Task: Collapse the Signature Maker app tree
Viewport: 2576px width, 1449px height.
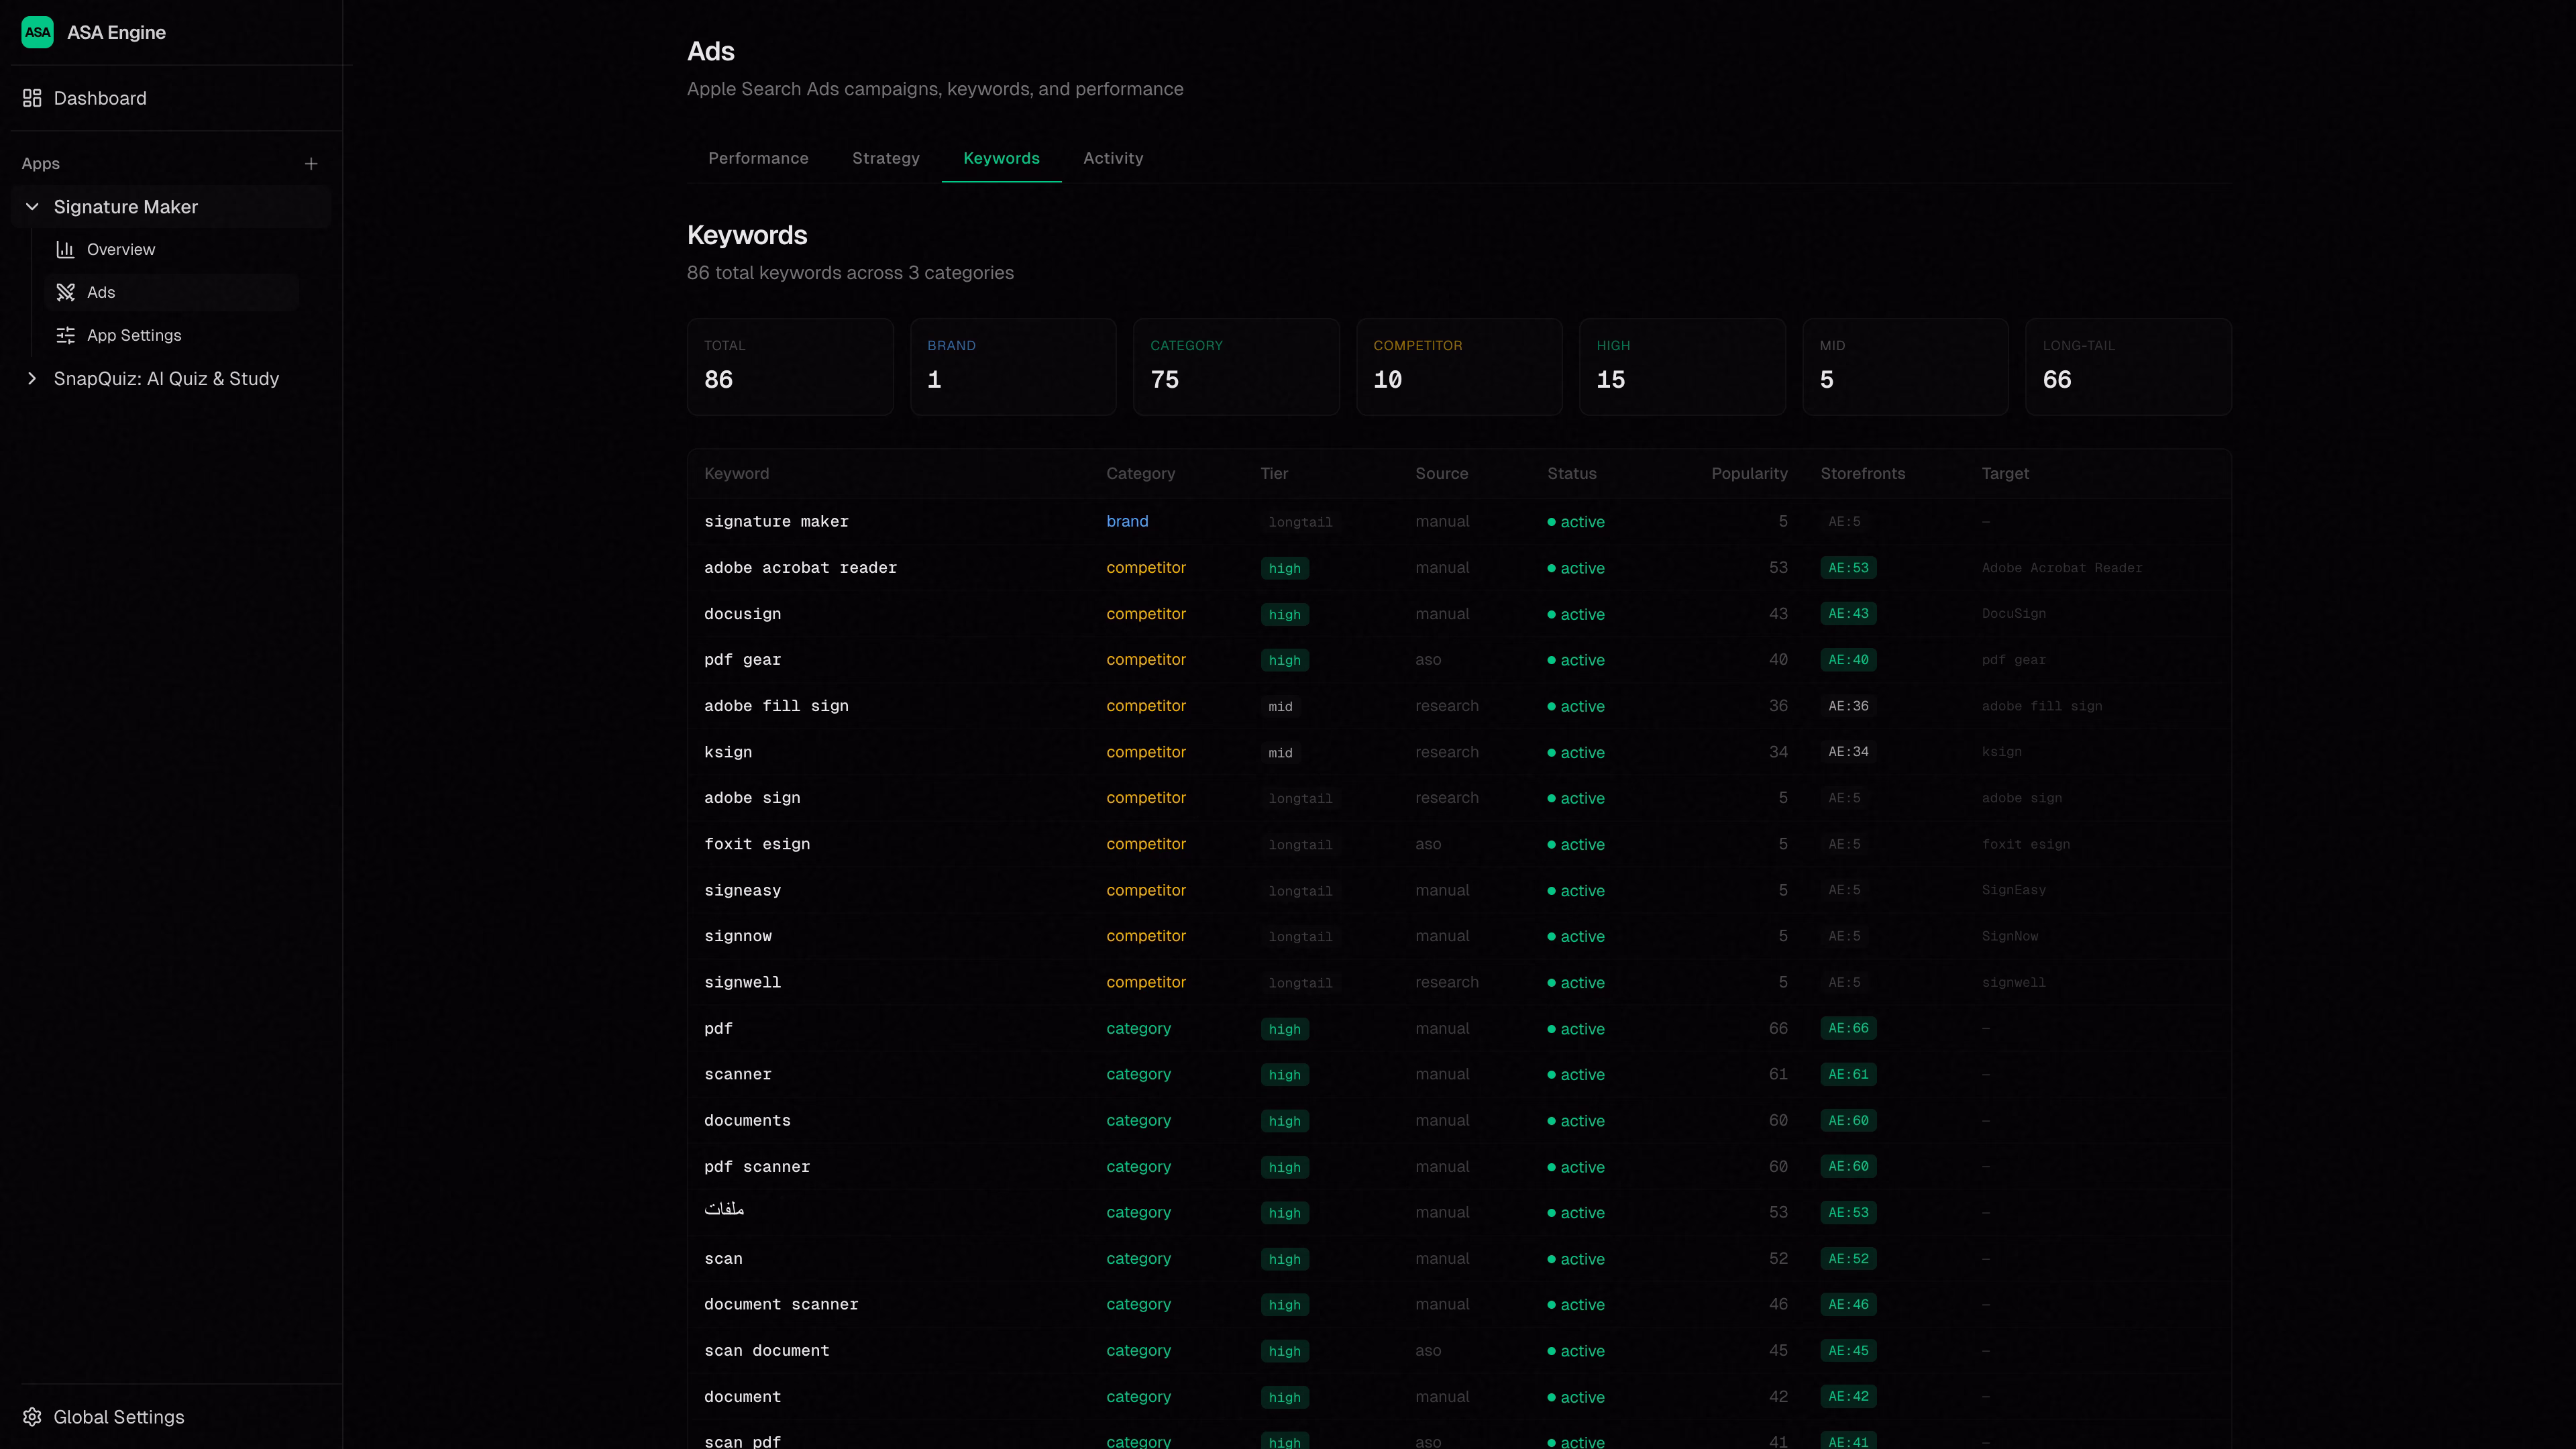Action: tap(32, 207)
